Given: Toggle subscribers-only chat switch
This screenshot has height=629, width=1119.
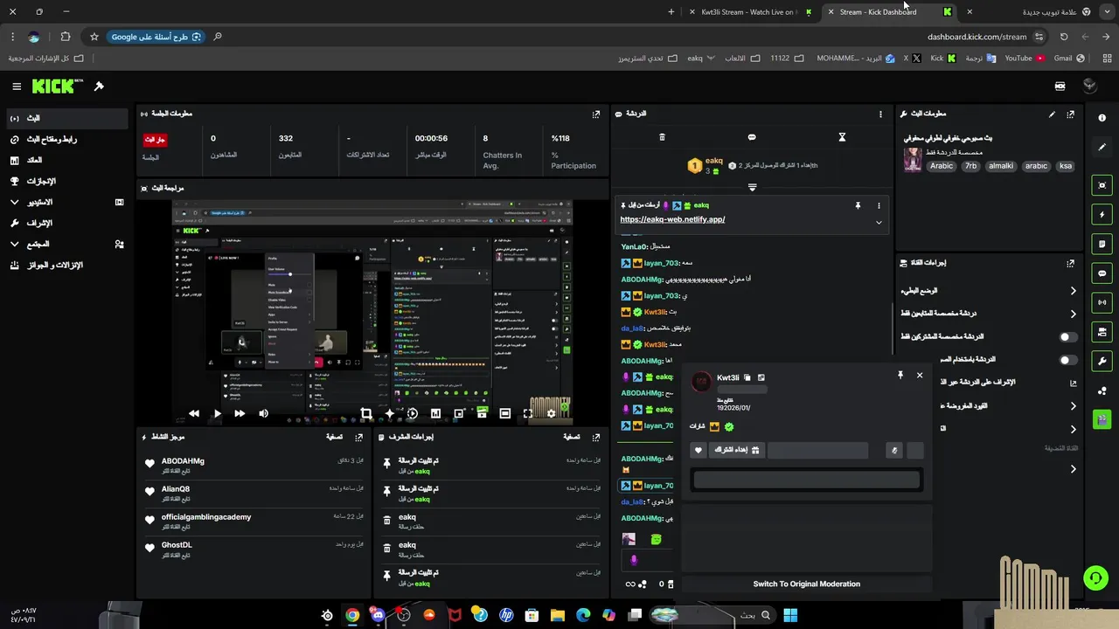Looking at the screenshot, I should tap(1067, 336).
